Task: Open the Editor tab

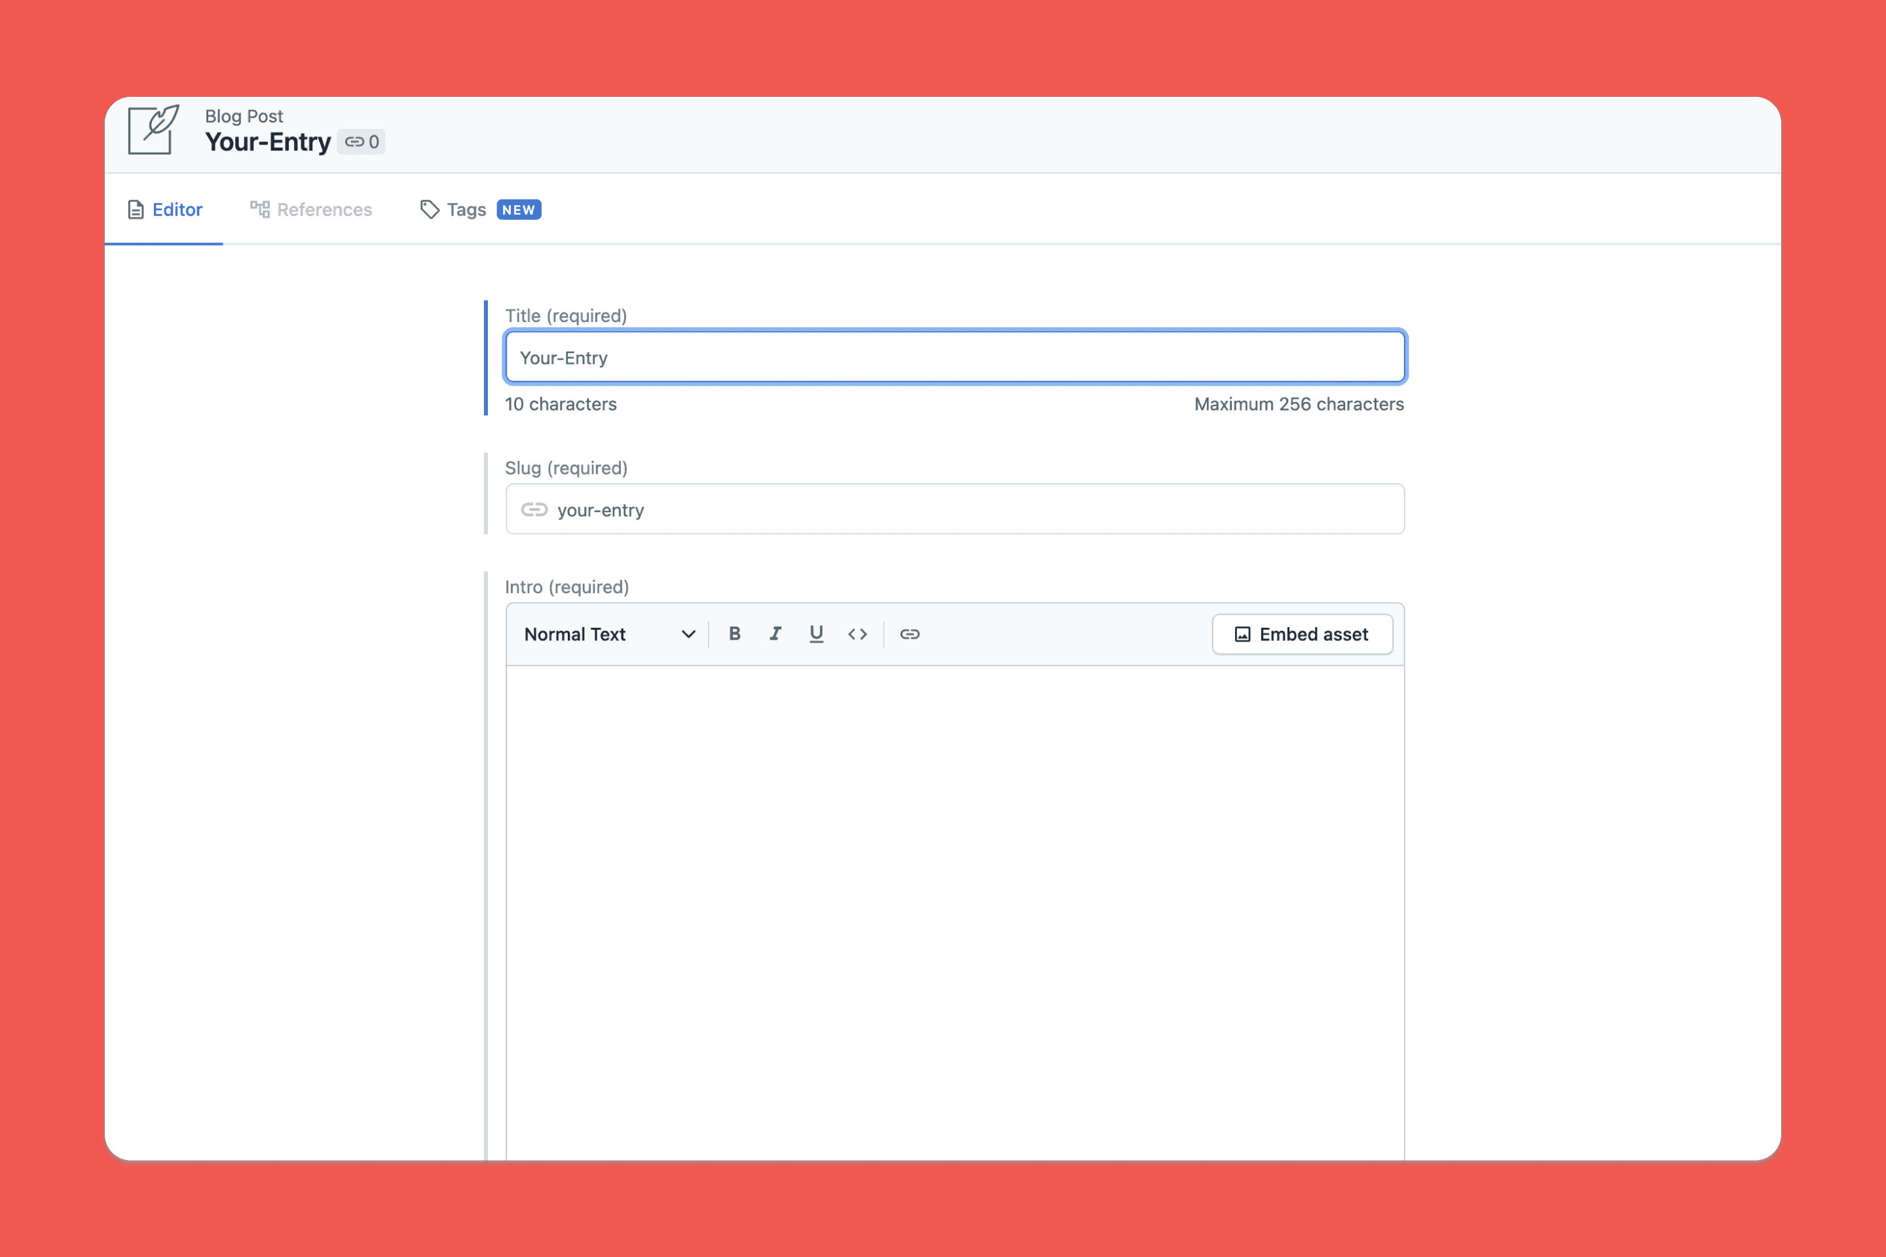Action: 177,210
